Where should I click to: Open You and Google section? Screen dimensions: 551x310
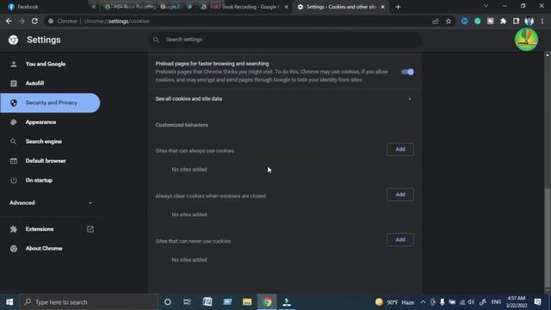tap(46, 64)
